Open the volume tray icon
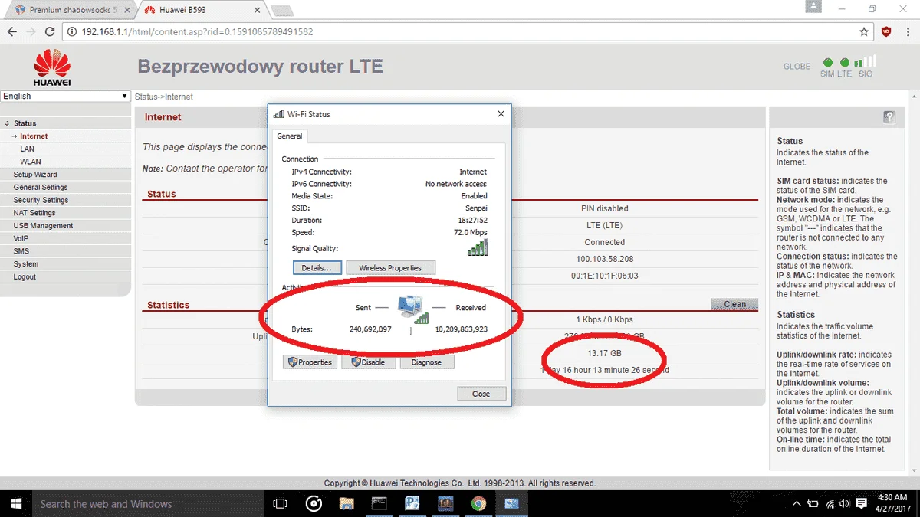Screen dimensions: 920x517 point(846,504)
